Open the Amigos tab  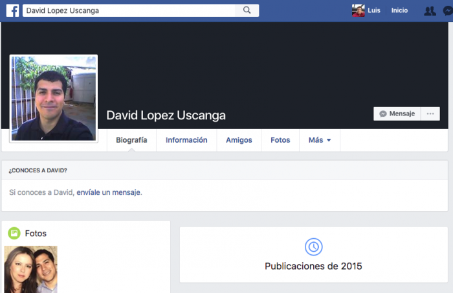point(239,140)
